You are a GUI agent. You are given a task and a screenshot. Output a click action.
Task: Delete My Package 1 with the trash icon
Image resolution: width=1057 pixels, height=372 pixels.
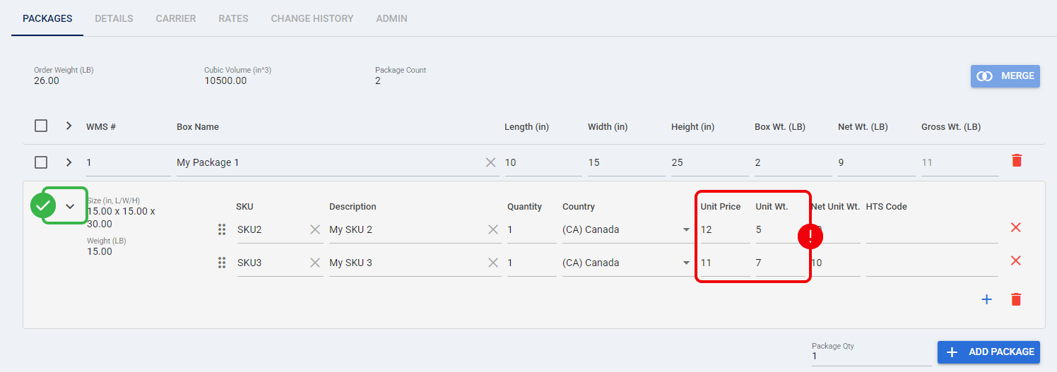pos(1017,161)
